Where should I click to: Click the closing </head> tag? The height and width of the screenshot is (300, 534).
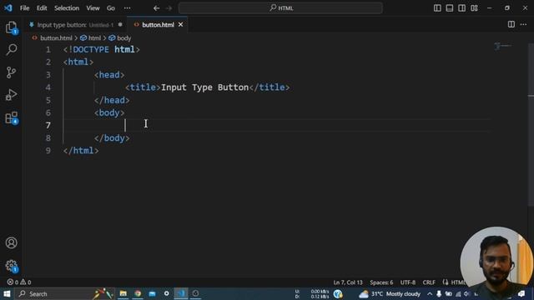112,100
